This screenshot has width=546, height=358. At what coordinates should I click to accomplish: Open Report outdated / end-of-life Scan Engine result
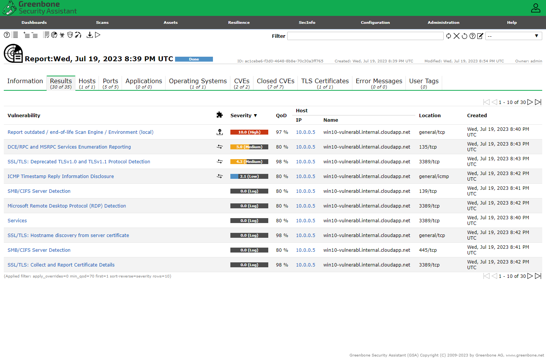pos(80,132)
